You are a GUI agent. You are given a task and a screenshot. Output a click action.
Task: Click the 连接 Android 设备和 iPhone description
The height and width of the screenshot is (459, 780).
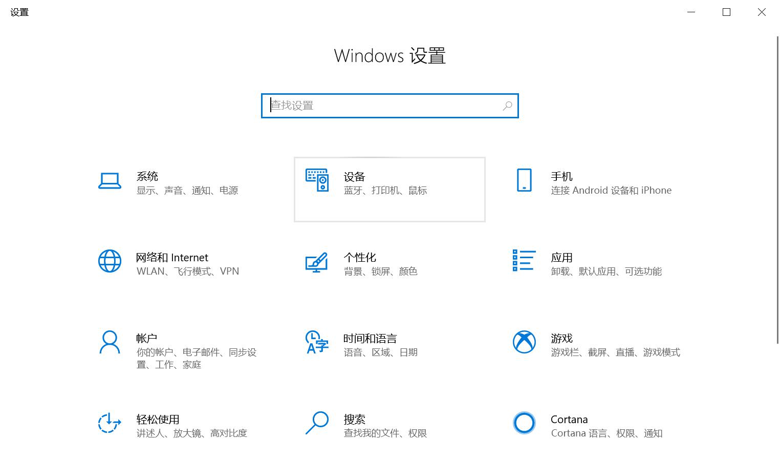[x=611, y=191]
